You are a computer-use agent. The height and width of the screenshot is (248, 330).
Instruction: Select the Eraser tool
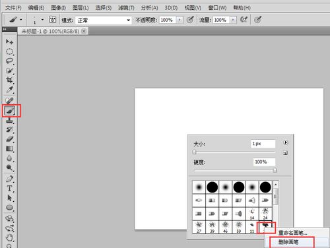pyautogui.click(x=9, y=139)
